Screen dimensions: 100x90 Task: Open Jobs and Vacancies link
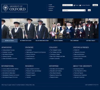point(79,77)
